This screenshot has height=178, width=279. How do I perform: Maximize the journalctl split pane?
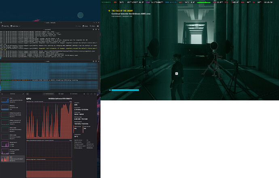[x=96, y=29]
